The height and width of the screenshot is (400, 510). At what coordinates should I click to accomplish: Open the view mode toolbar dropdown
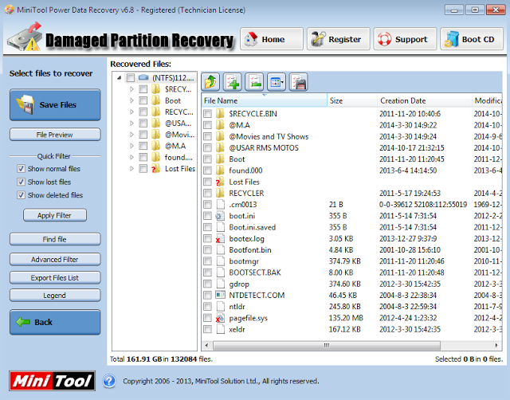(x=277, y=82)
